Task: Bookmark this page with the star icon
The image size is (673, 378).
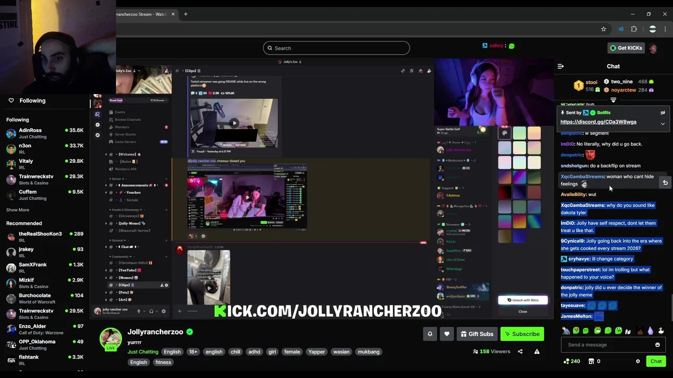Action: coord(604,29)
